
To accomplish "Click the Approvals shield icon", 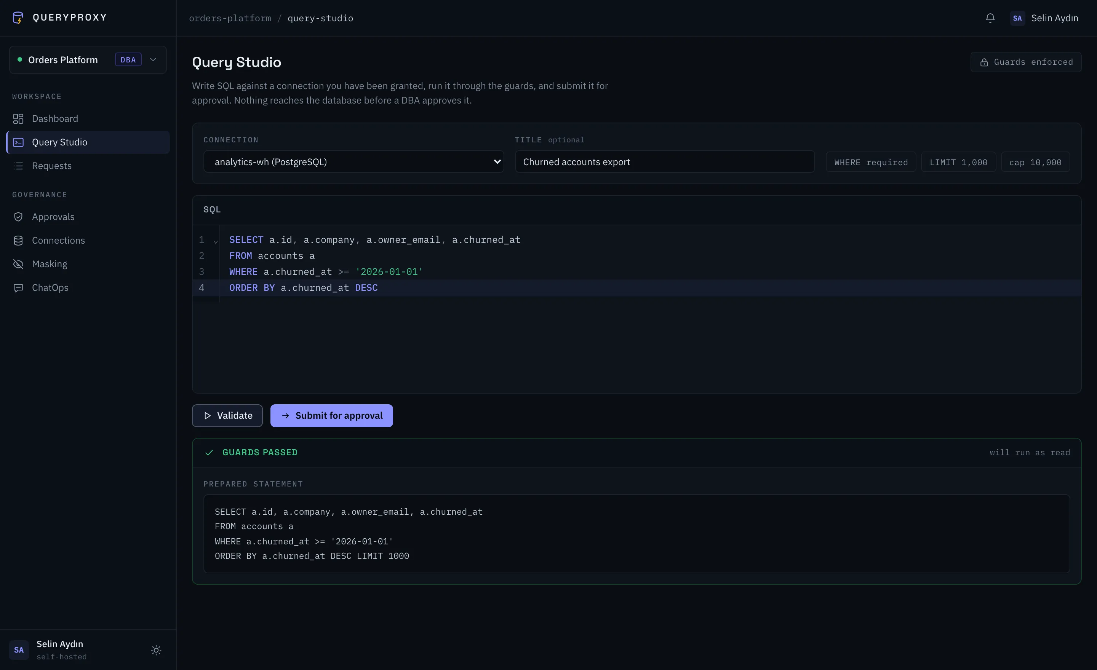I will tap(18, 217).
